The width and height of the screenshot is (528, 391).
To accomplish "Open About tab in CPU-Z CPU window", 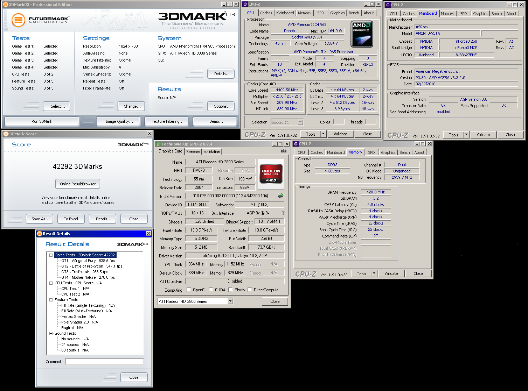I will pos(368,13).
